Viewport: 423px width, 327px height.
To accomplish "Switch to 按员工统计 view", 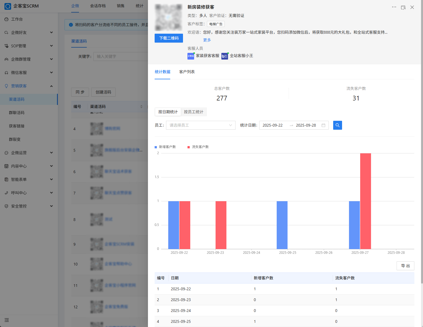I will click(x=194, y=112).
